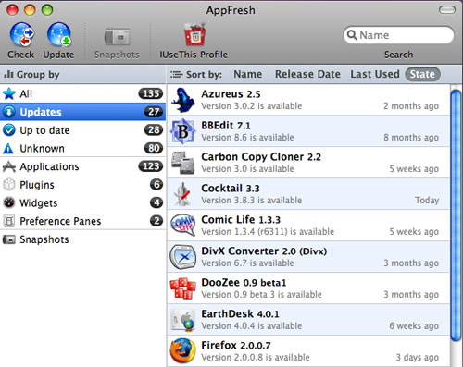
Task: Click the list icon beside Sort by
Action: click(x=176, y=74)
